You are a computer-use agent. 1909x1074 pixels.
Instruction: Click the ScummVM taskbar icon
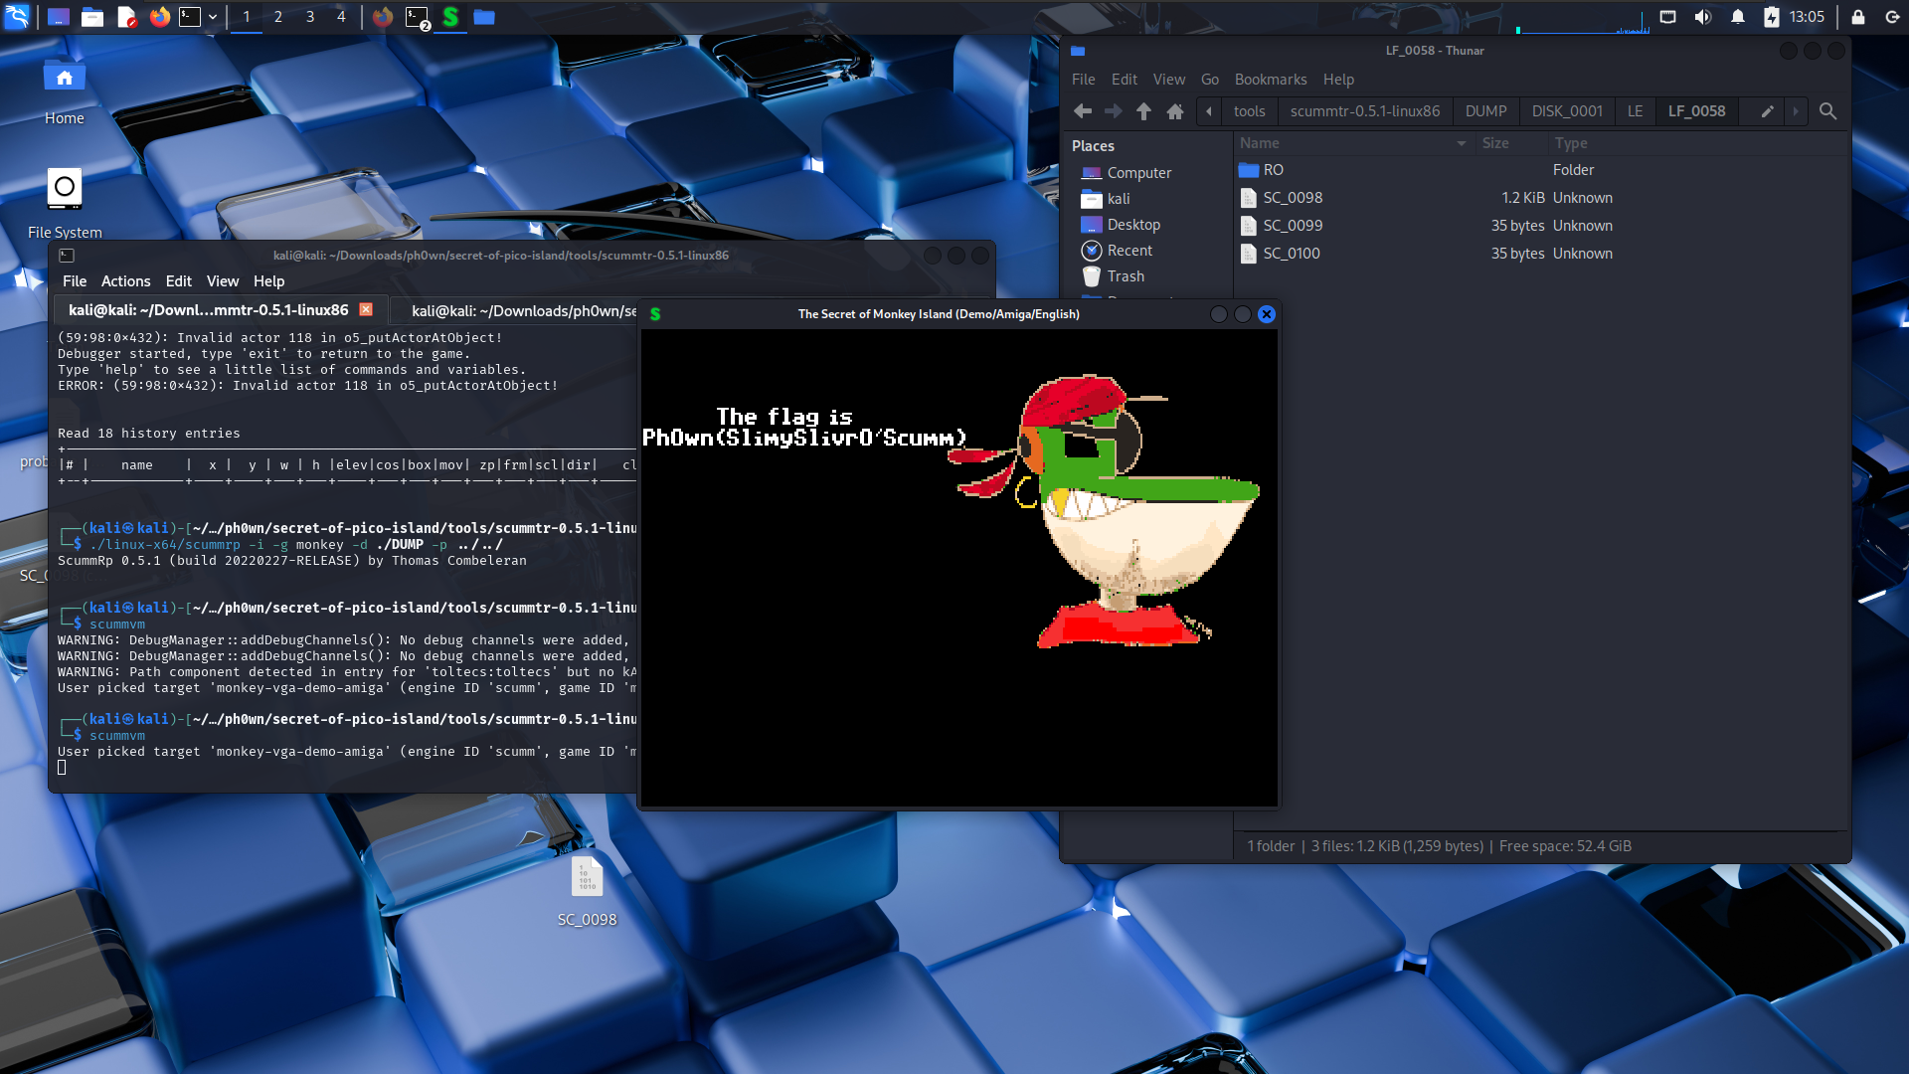450,17
